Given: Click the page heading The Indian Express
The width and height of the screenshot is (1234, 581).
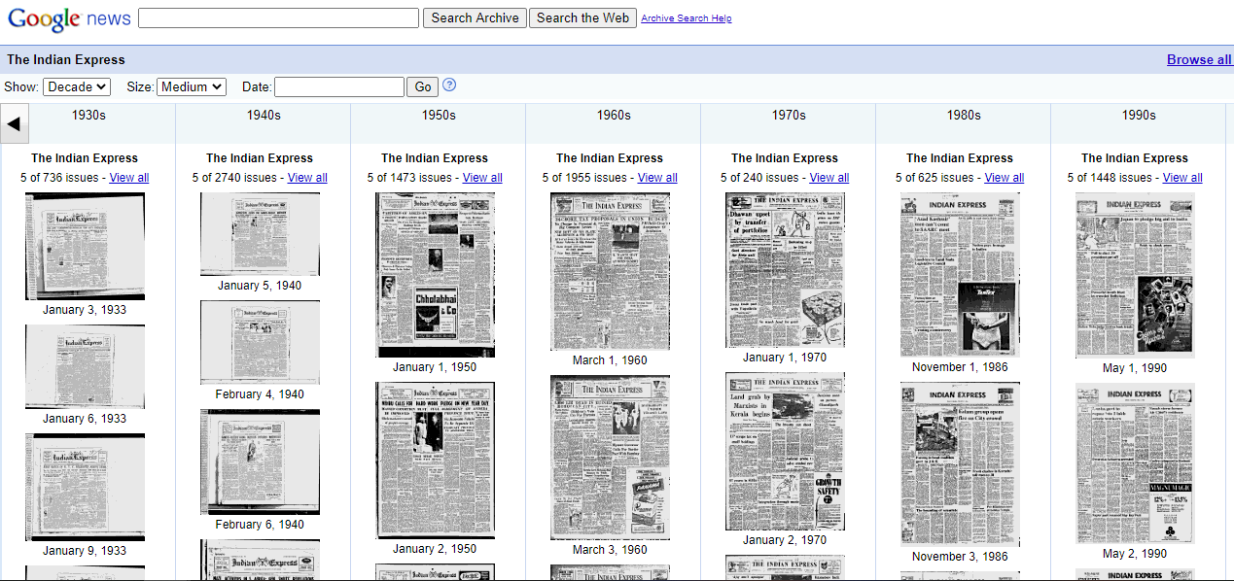Looking at the screenshot, I should tap(66, 59).
